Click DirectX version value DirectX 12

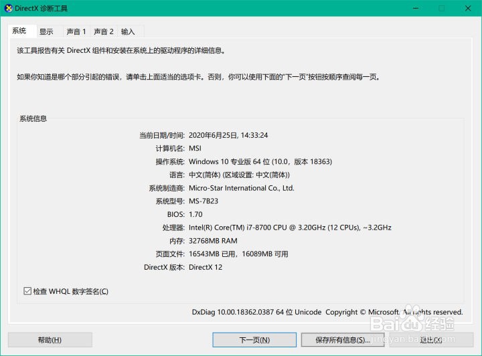pos(206,267)
